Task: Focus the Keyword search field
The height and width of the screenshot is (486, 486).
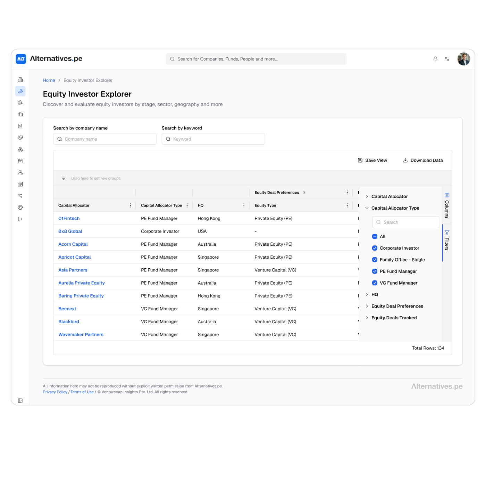Action: click(x=213, y=139)
